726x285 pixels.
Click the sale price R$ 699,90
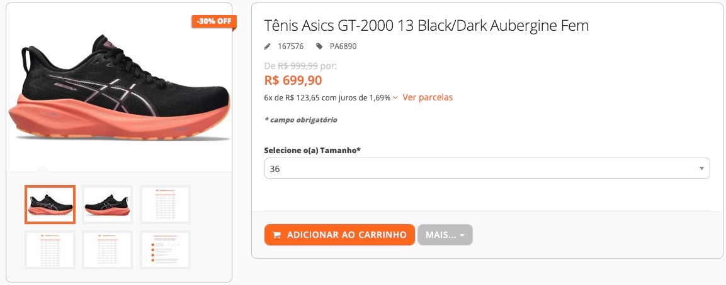point(293,80)
